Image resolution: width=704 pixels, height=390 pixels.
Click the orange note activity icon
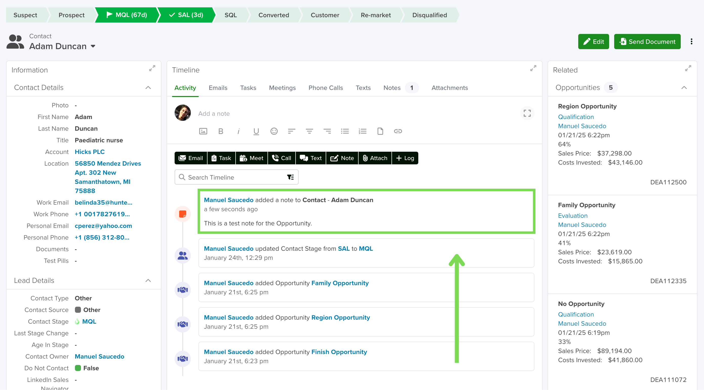point(182,214)
